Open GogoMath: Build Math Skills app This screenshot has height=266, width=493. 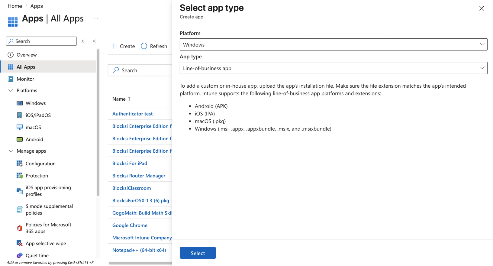pyautogui.click(x=142, y=213)
